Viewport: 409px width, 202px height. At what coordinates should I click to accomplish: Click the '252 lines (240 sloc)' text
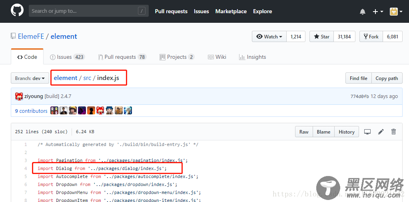point(41,132)
